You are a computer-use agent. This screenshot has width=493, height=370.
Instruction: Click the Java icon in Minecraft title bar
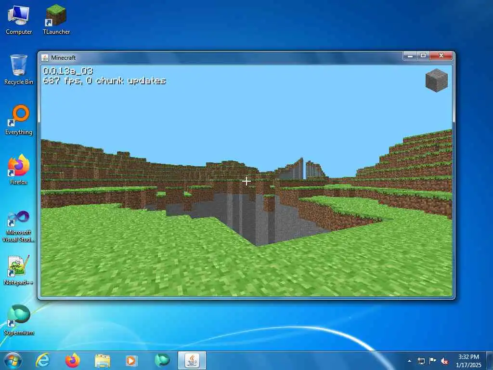click(45, 58)
